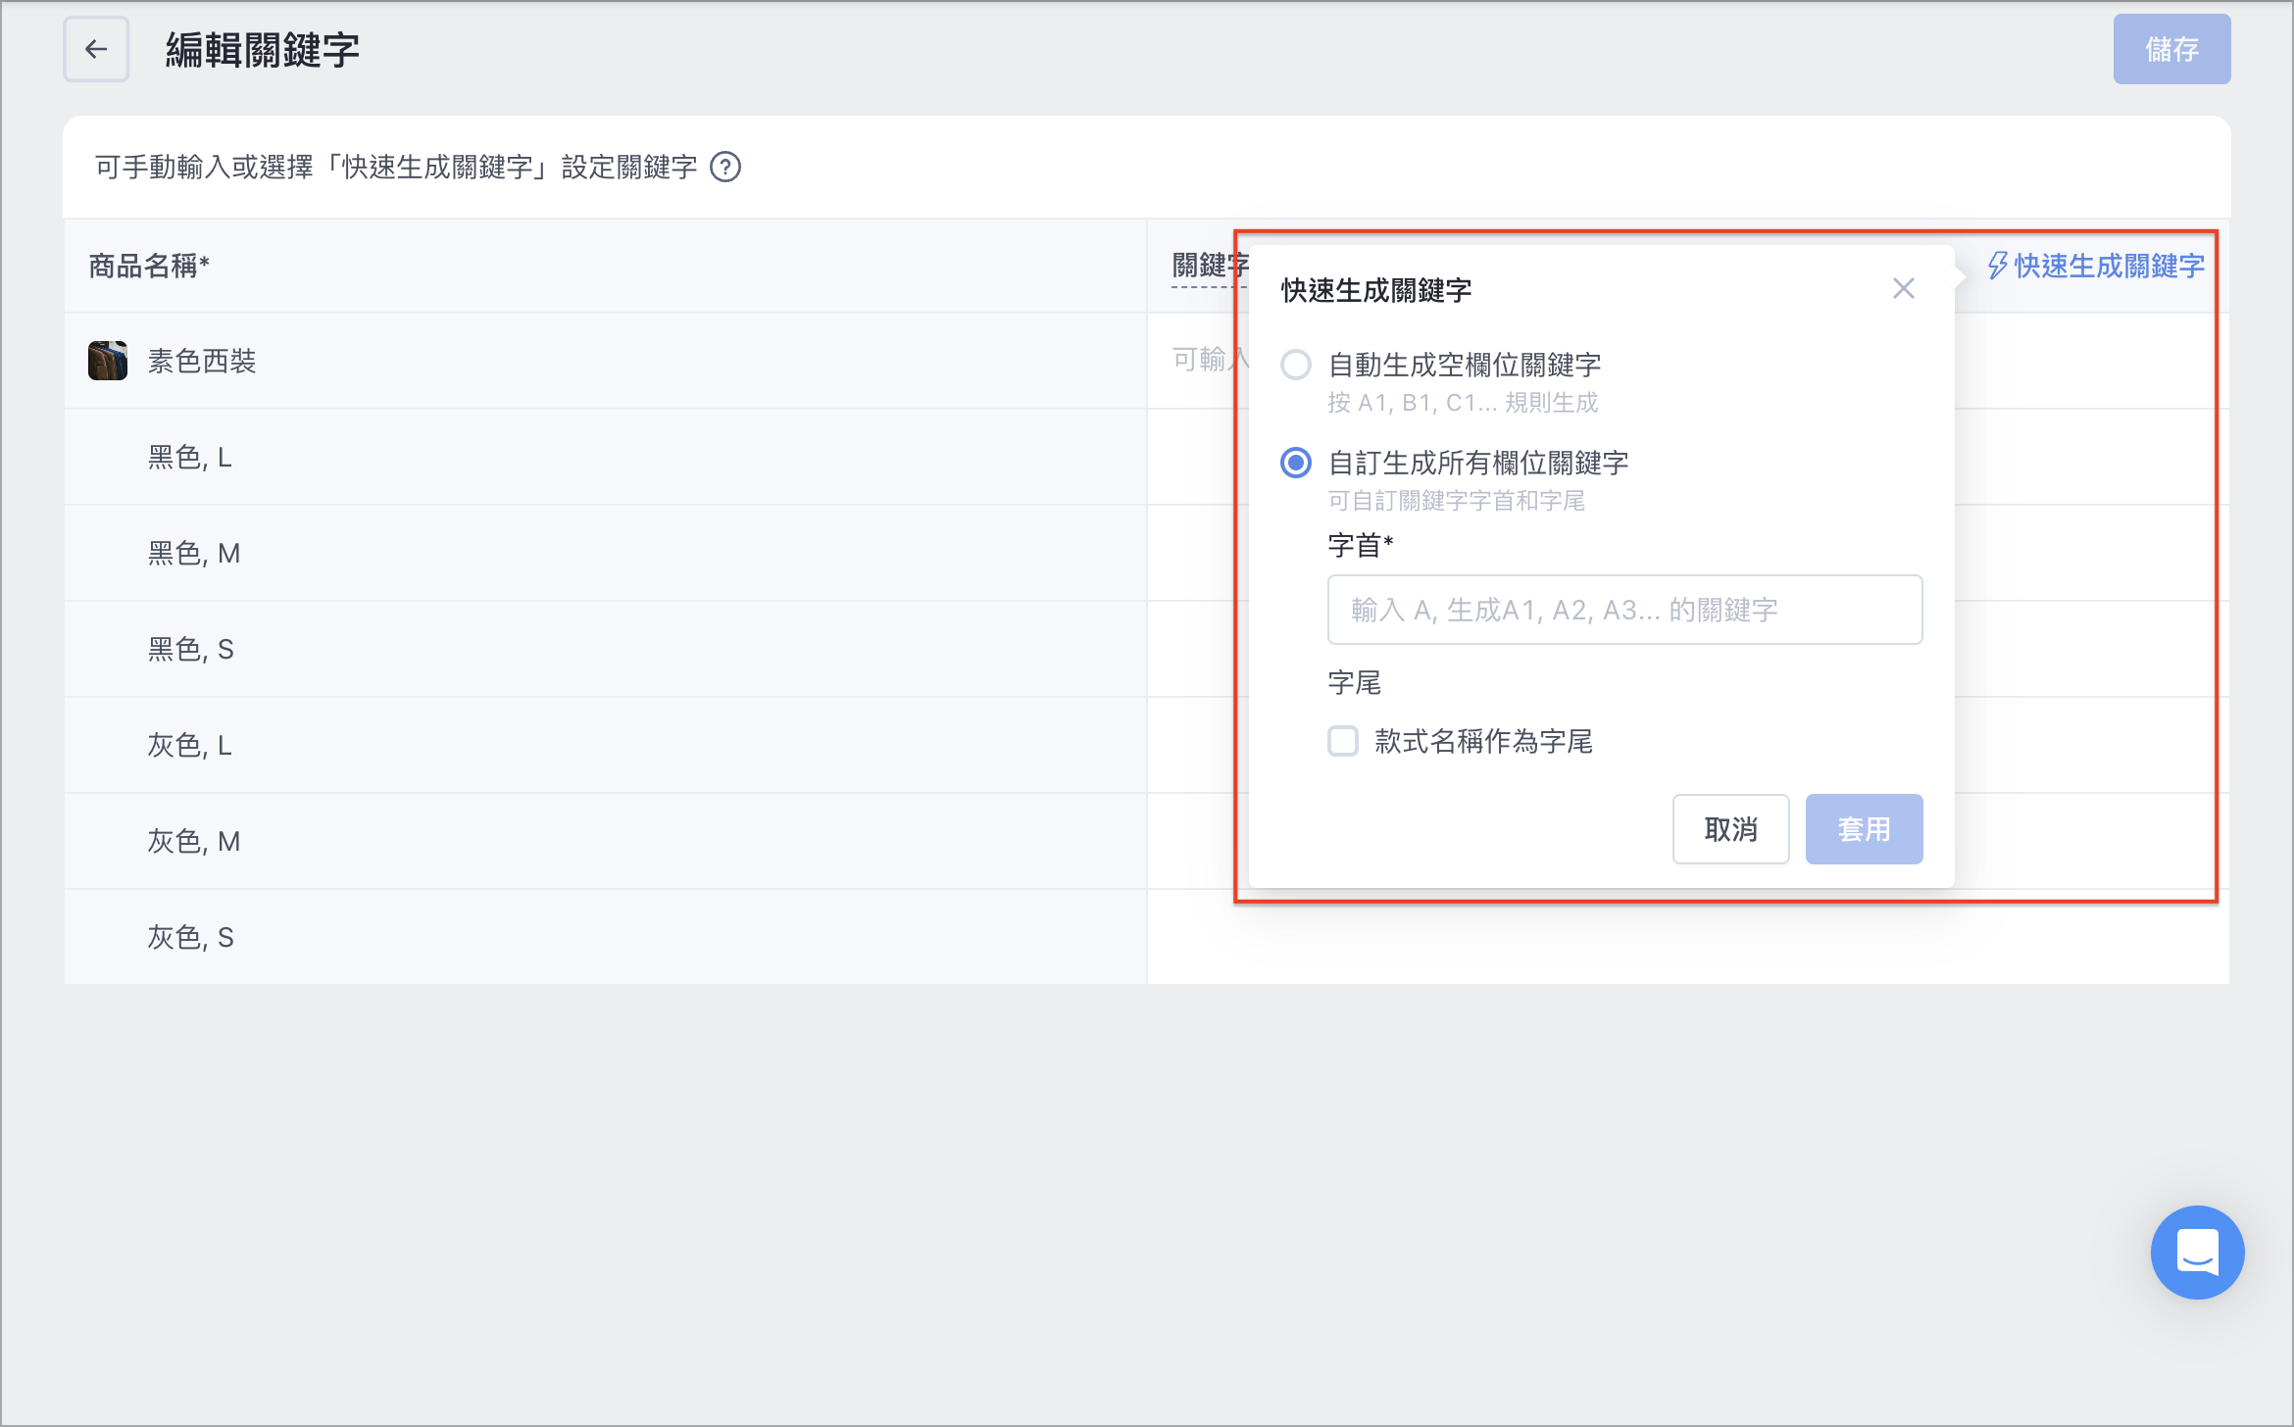Image resolution: width=2294 pixels, height=1427 pixels.
Task: Click the 編輯關鍵字 page title
Action: pyautogui.click(x=263, y=50)
